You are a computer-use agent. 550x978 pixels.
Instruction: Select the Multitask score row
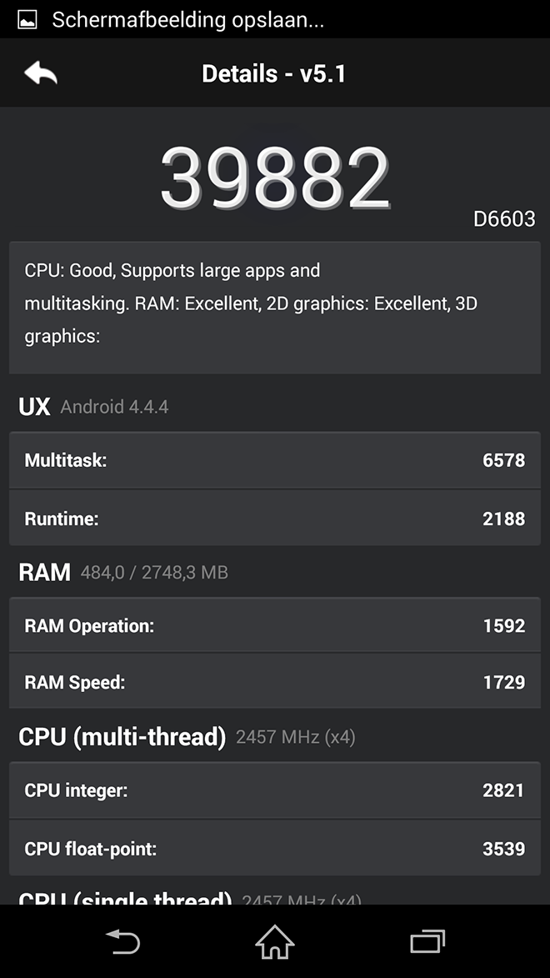tap(275, 460)
